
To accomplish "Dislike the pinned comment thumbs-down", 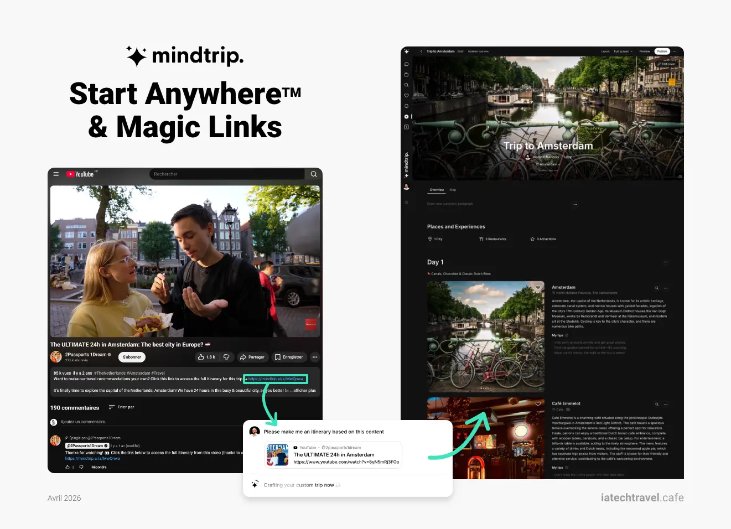I will pos(81,468).
